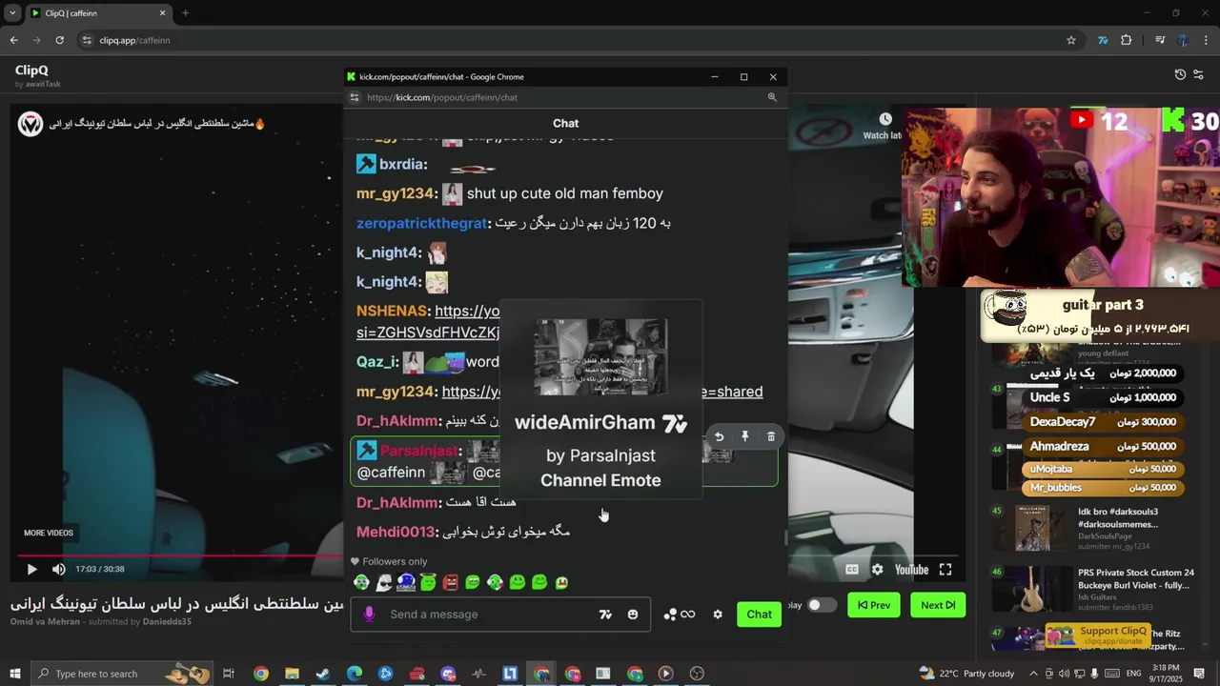The width and height of the screenshot is (1220, 686).
Task: Open NSHENAS's shared YouTube link
Action: coord(467,321)
